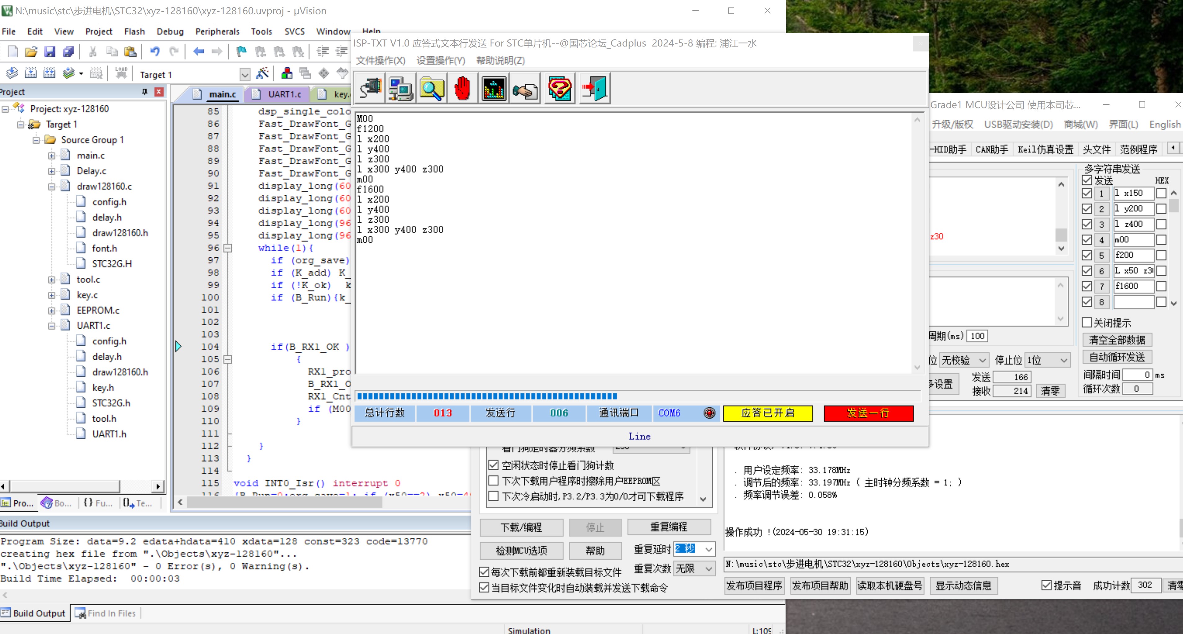Image resolution: width=1183 pixels, height=634 pixels.
Task: Uncheck row 1 'l x150' send checkbox
Action: click(1087, 193)
